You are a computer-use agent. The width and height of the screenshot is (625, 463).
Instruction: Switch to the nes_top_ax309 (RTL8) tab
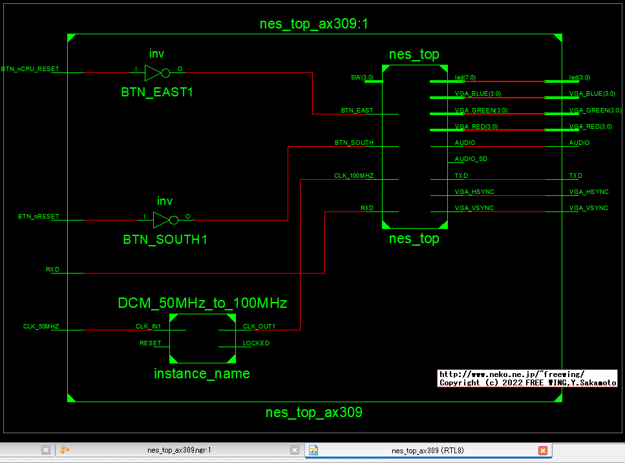pyautogui.click(x=427, y=450)
